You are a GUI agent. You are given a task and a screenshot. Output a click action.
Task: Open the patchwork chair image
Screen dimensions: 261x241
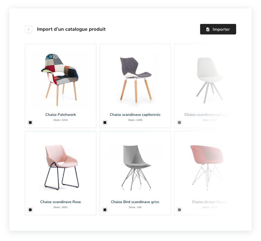(x=60, y=80)
